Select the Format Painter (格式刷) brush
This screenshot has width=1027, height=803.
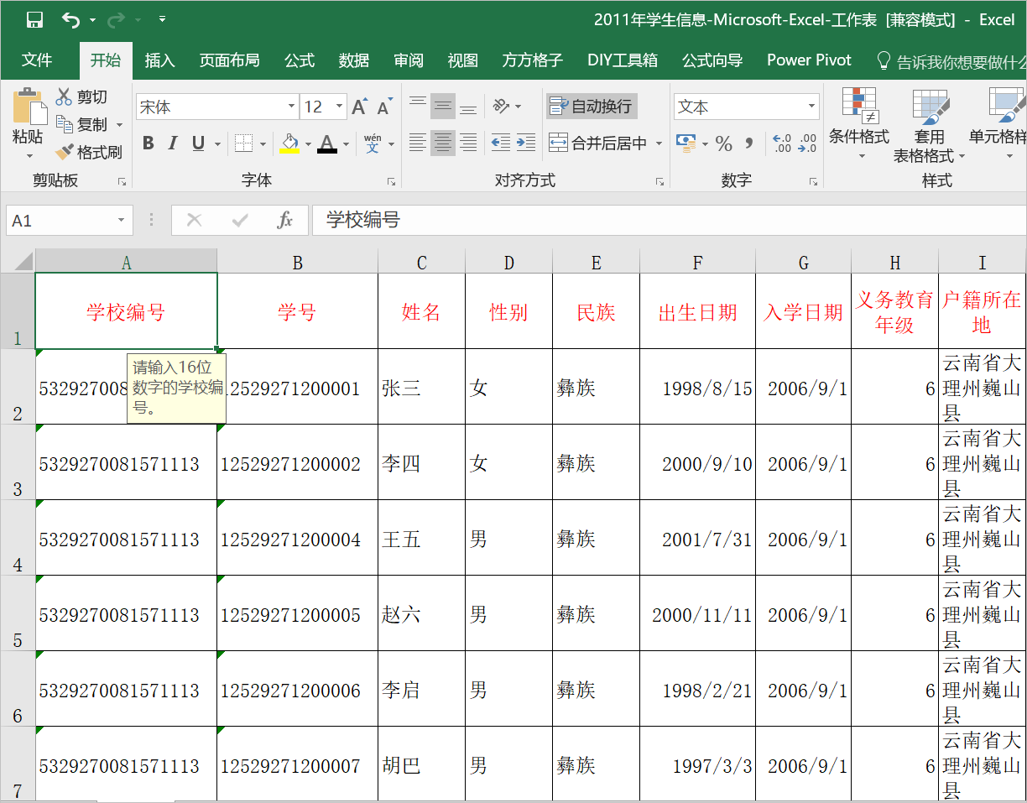65,152
